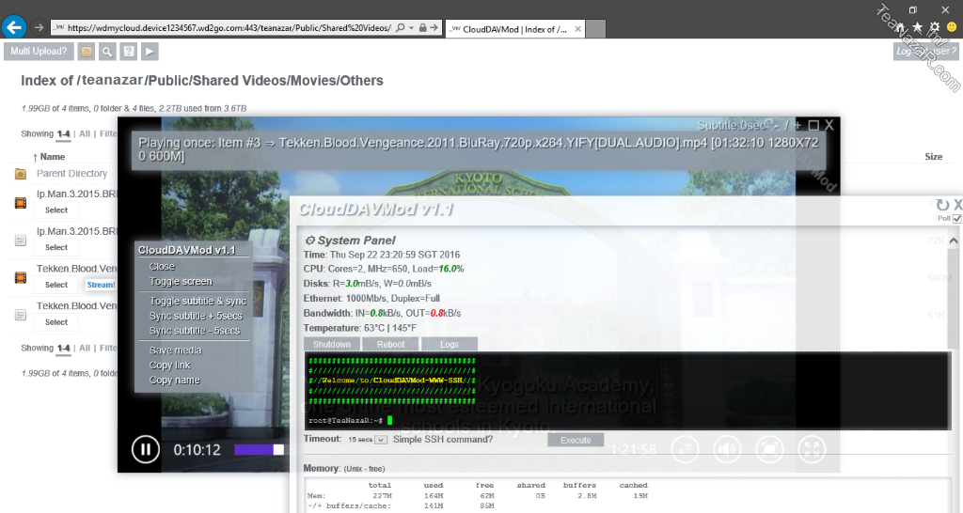The image size is (963, 513).
Task: Pause the video with the pause button
Action: pos(146,450)
